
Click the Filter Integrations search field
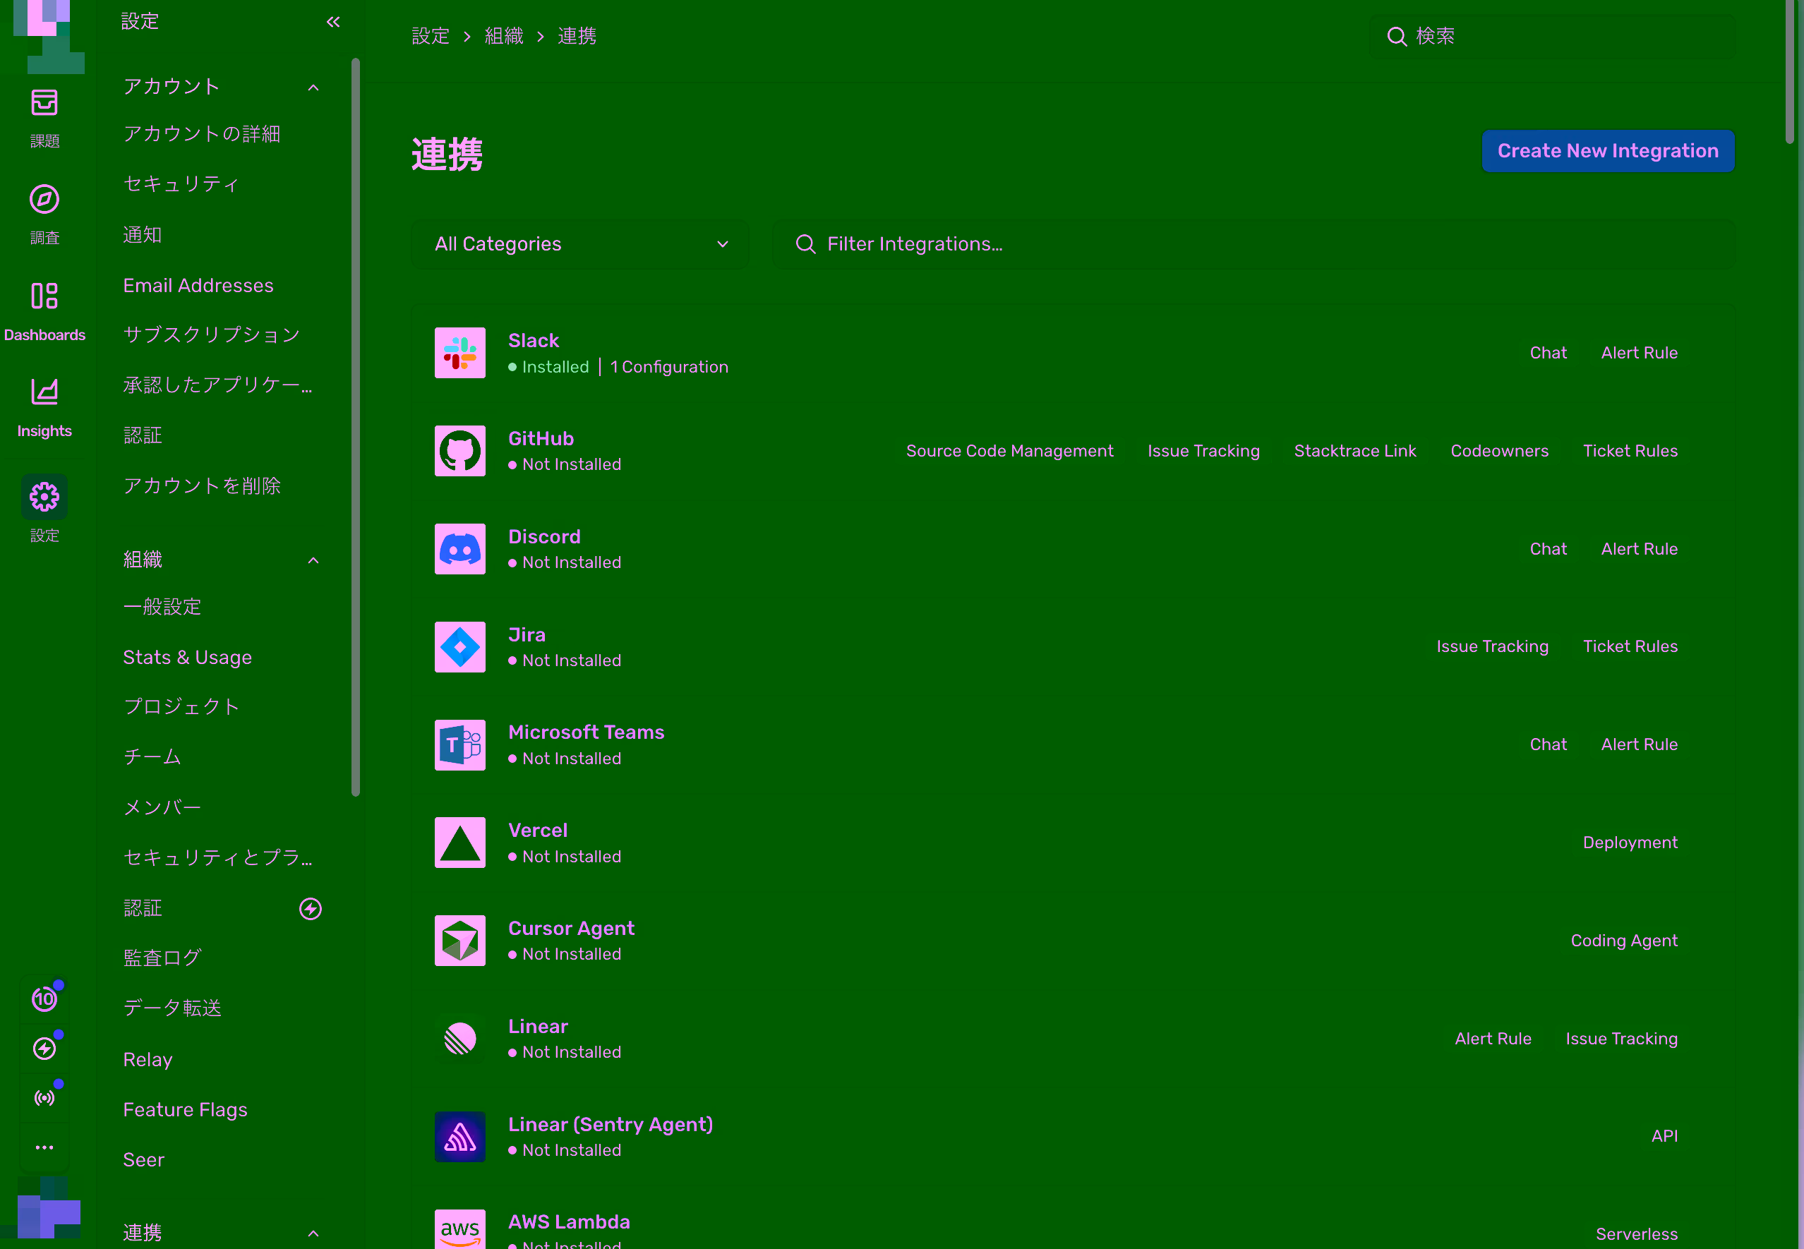pyautogui.click(x=1252, y=244)
